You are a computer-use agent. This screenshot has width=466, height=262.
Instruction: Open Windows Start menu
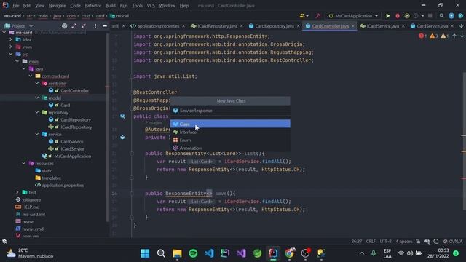[145, 253]
